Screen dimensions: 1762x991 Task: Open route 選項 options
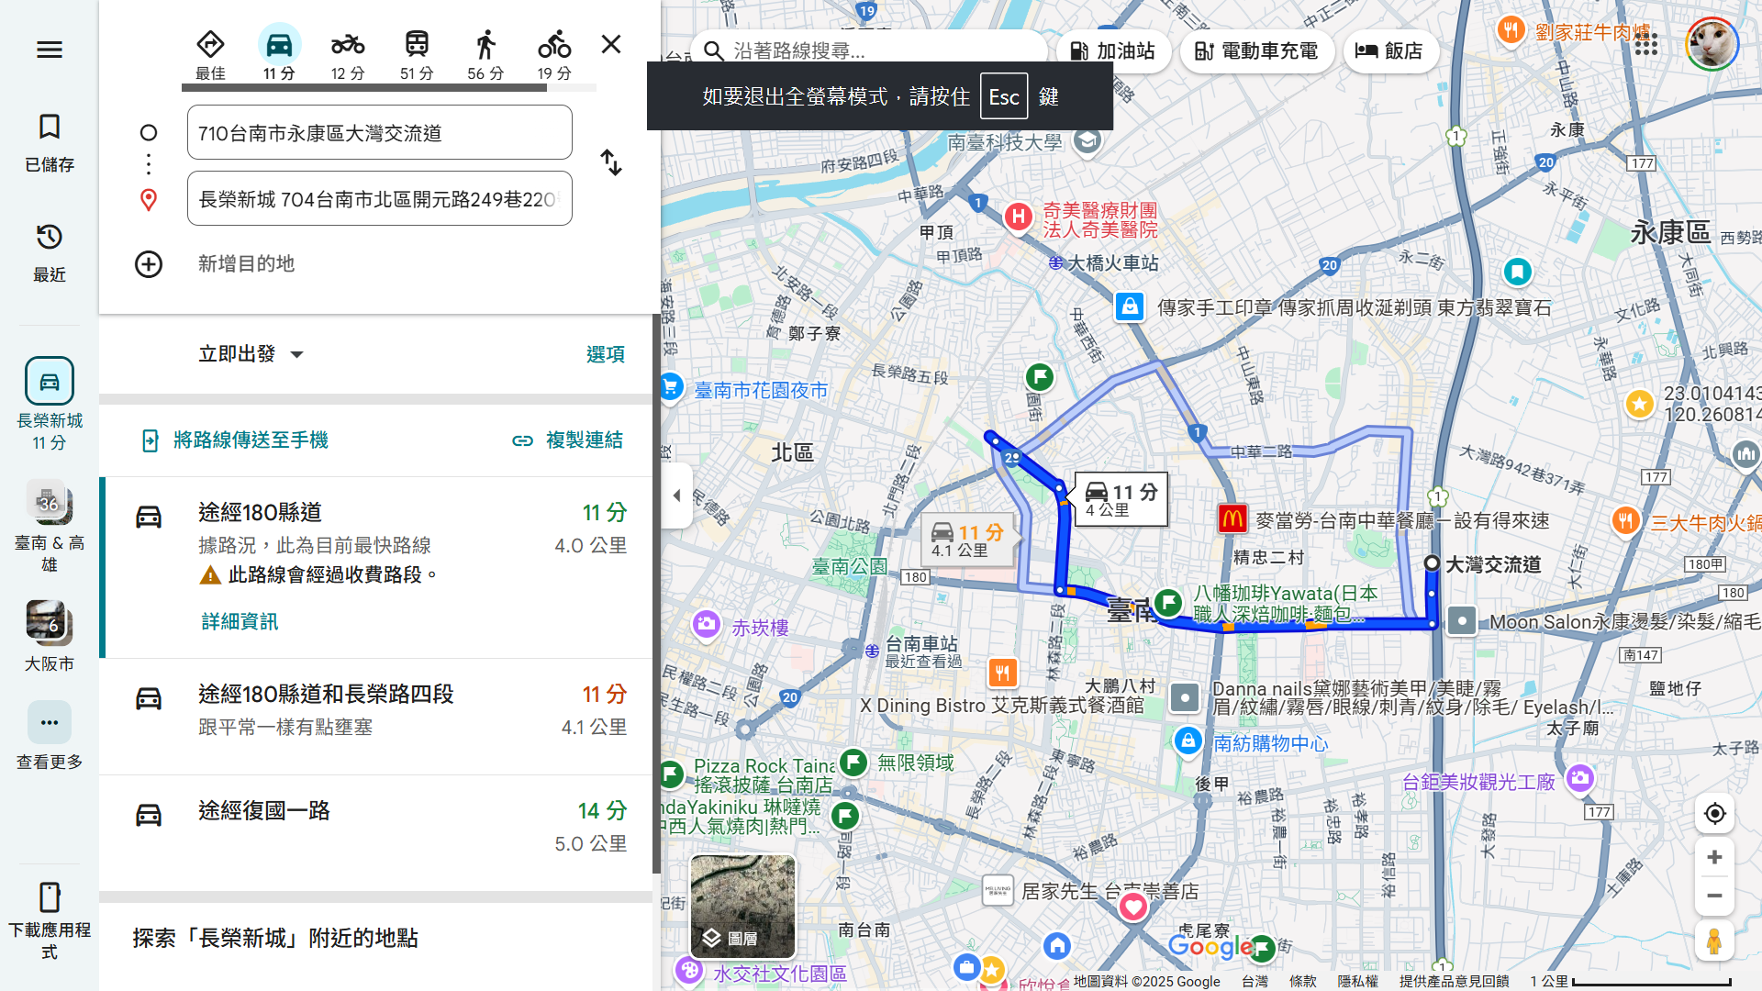click(606, 354)
